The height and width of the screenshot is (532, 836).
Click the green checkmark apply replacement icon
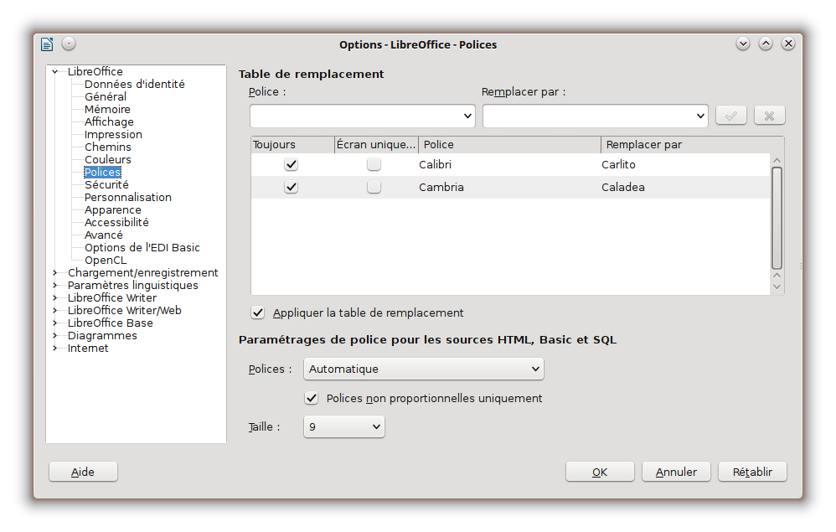click(730, 116)
